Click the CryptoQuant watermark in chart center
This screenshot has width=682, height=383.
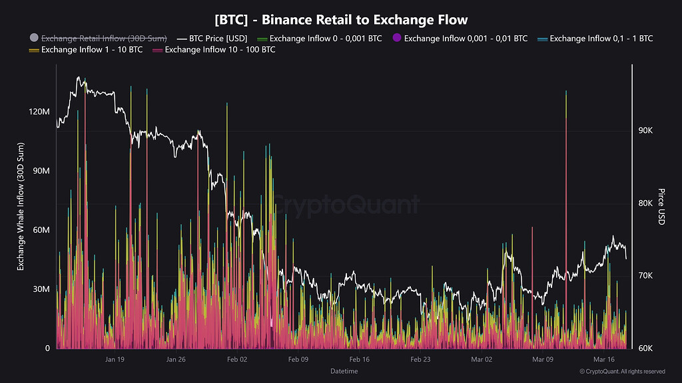(x=346, y=204)
